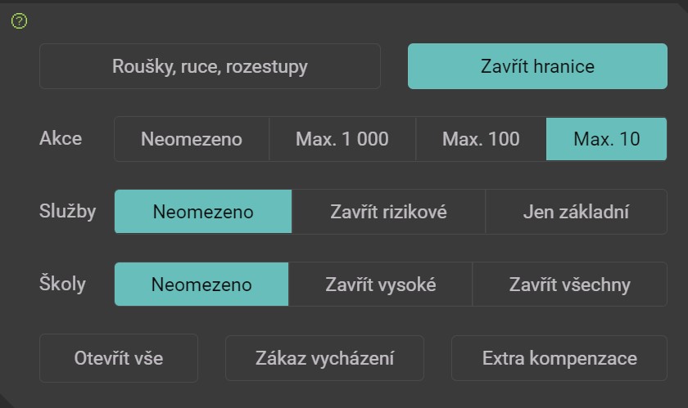Activate the Zákaz vycházení button

tap(324, 358)
